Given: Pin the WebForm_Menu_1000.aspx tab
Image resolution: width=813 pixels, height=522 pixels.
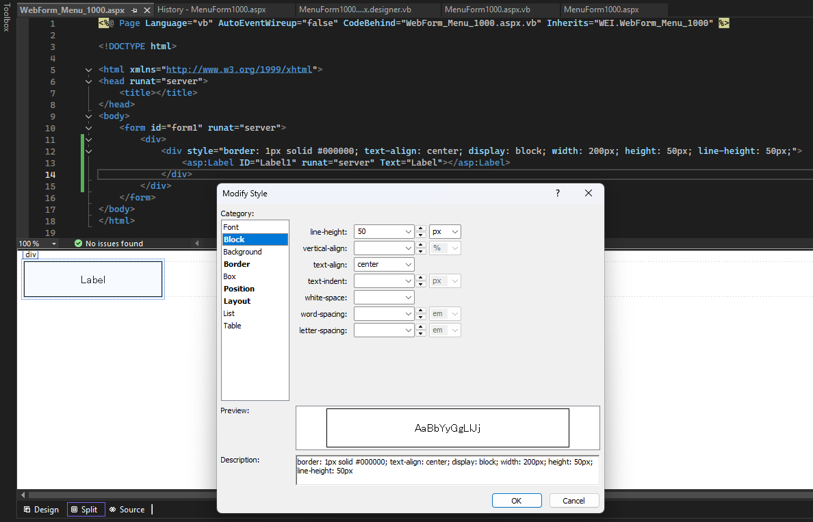Looking at the screenshot, I should 135,10.
